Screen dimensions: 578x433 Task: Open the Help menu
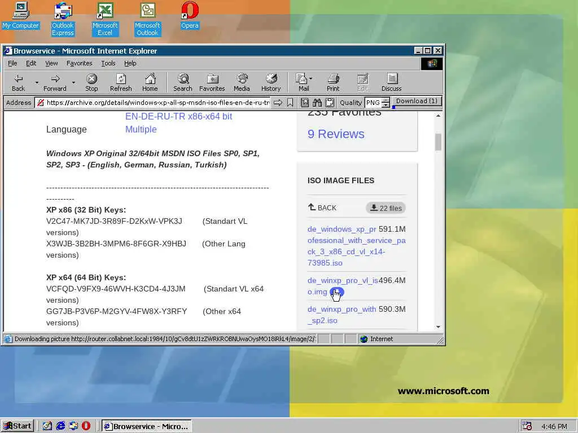130,63
